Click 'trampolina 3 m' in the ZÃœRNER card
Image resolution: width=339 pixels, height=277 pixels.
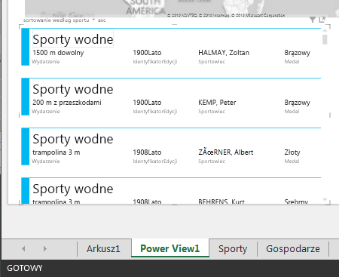(56, 152)
